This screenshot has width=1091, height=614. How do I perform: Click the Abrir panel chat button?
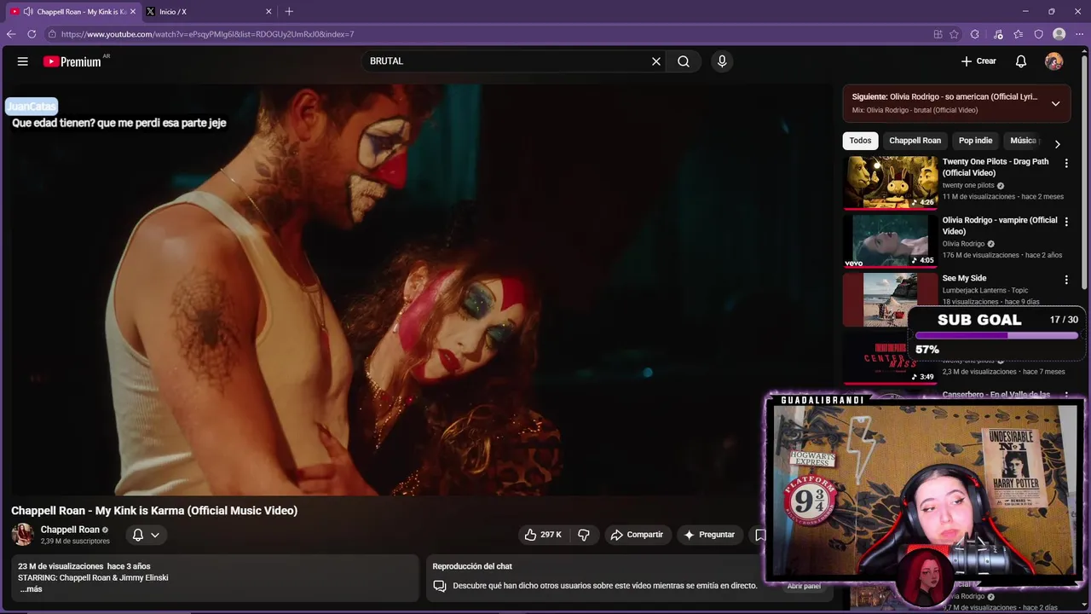804,586
